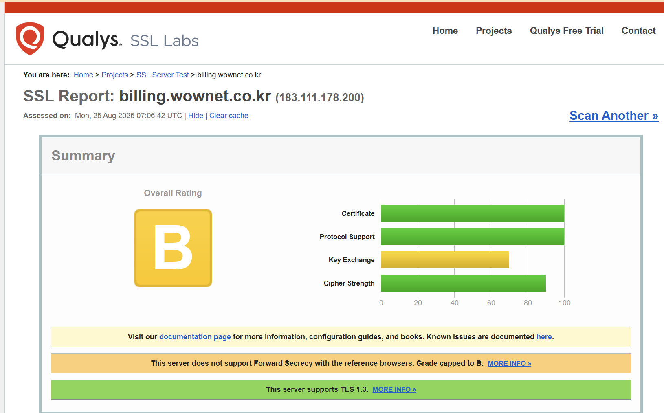Viewport: 664px width, 413px height.
Task: Follow the Home breadcrumb link
Action: [83, 75]
